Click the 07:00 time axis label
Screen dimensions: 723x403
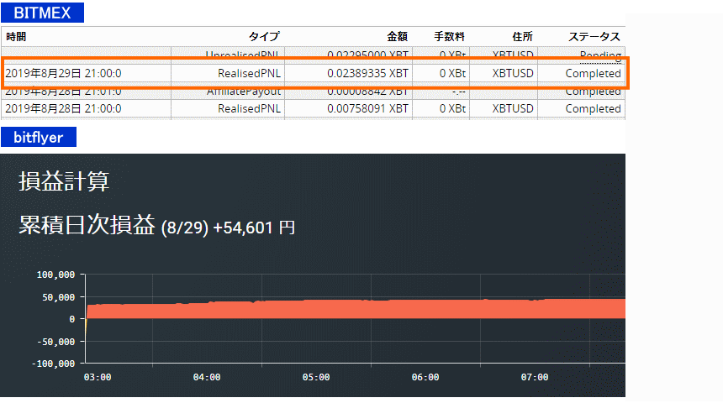pos(535,378)
